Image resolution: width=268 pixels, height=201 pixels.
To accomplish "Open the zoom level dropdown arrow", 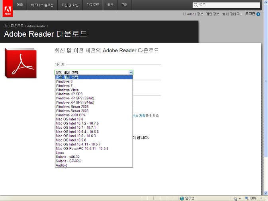I will tap(261, 199).
